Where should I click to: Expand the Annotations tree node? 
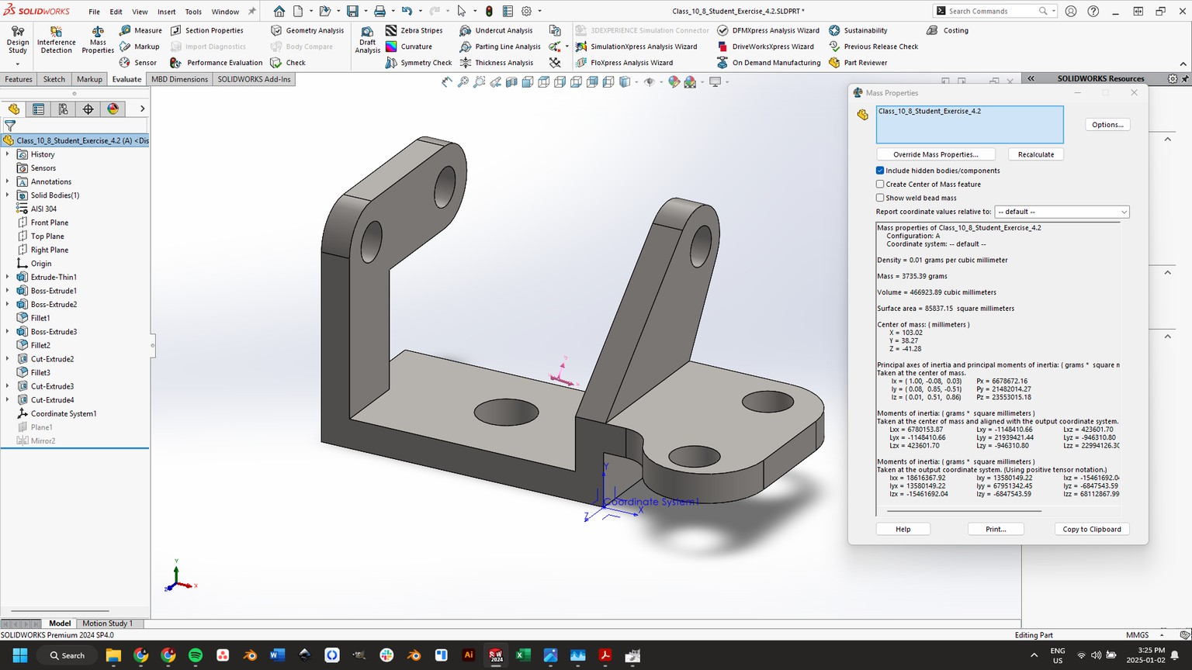[x=8, y=181]
